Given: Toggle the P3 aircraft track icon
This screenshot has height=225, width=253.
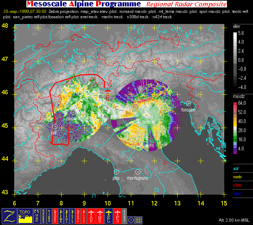Looking at the screenshot, I should pos(117,216).
